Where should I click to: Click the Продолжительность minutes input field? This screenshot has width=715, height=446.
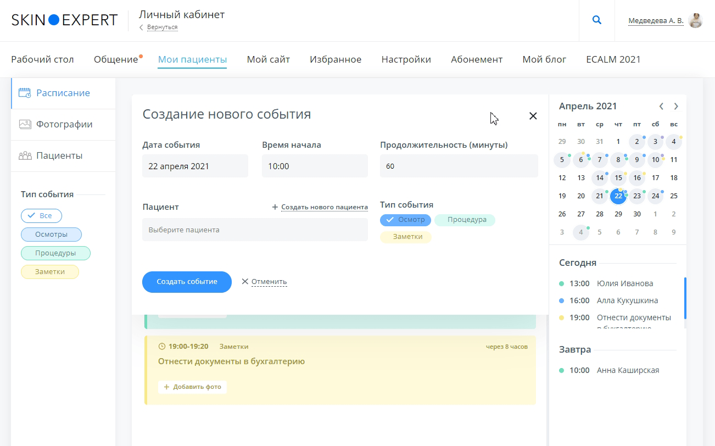[x=459, y=166]
